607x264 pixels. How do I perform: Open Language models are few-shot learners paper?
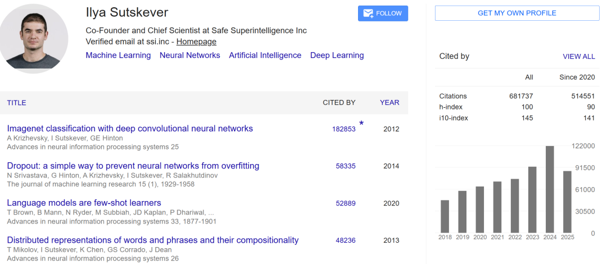84,203
